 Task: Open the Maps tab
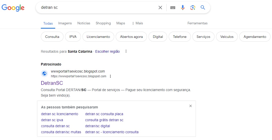point(120,23)
